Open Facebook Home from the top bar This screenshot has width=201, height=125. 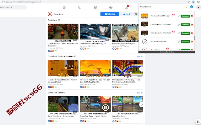pyautogui.click(x=64, y=7)
